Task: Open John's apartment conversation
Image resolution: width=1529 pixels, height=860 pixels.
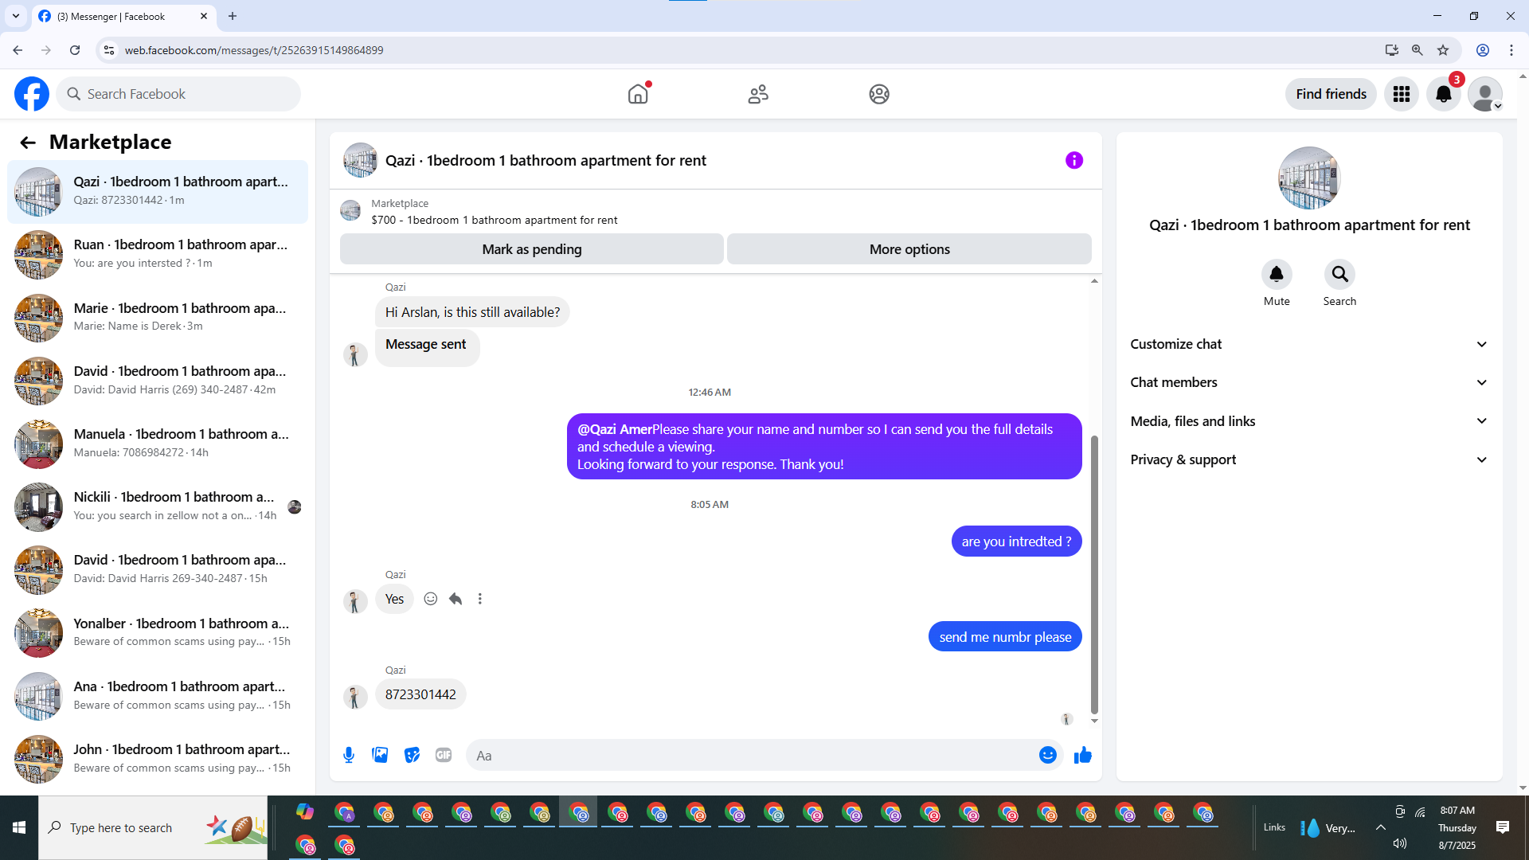Action: pos(158,759)
